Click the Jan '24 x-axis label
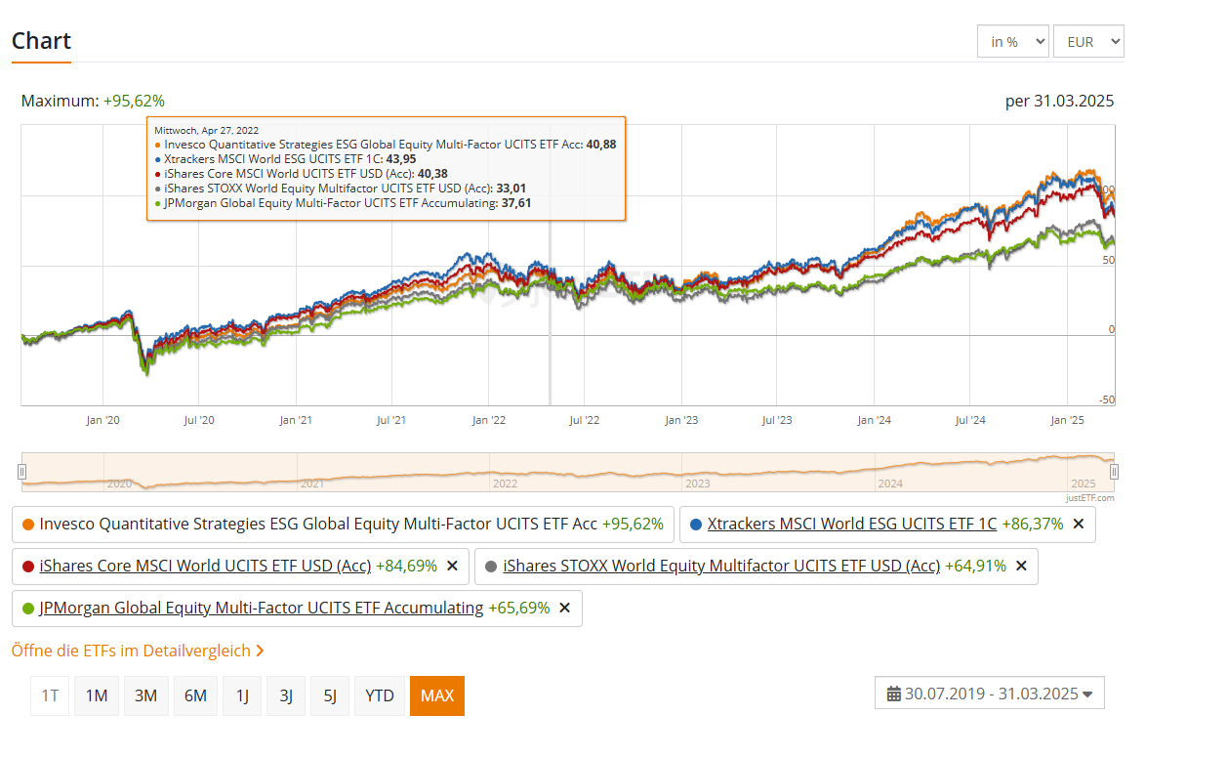1227x757 pixels. [x=874, y=420]
